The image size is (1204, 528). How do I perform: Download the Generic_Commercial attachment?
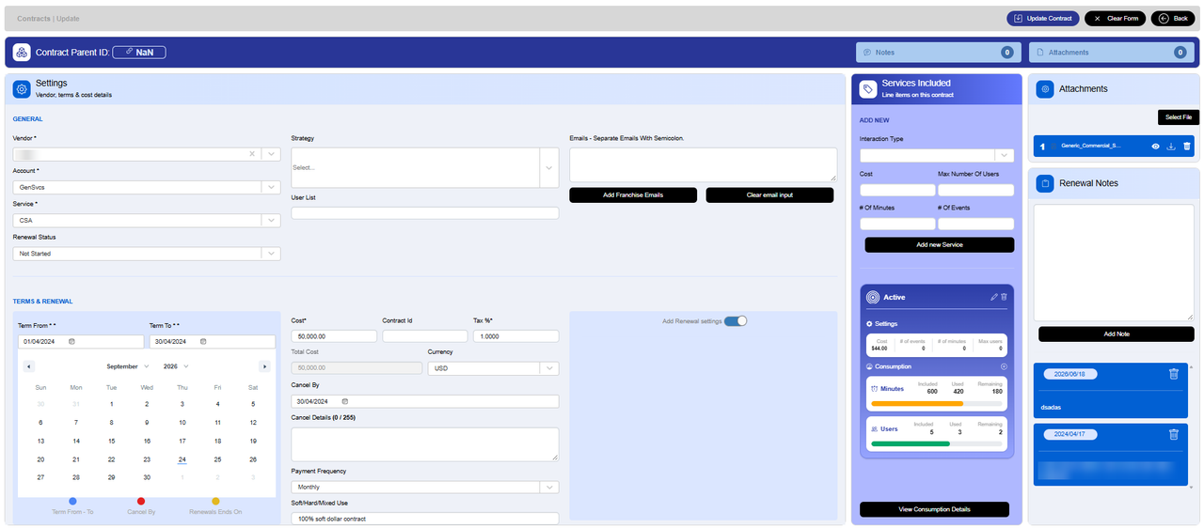tap(1171, 146)
